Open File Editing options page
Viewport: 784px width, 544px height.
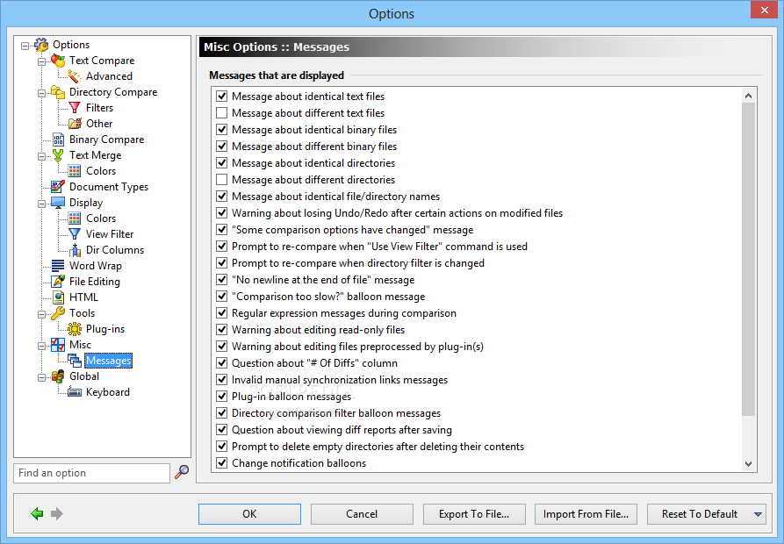point(95,282)
